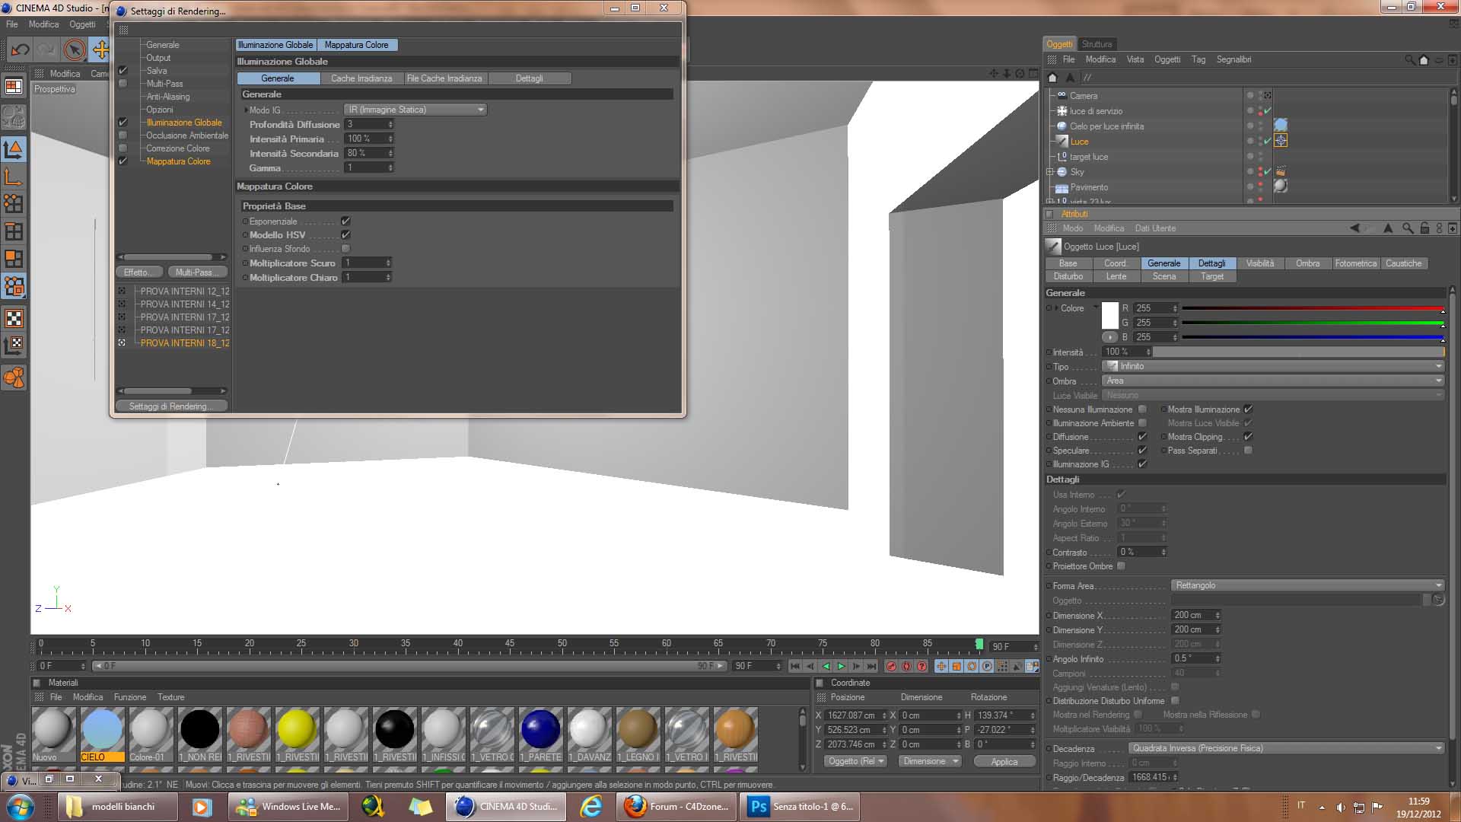This screenshot has width=1461, height=822.
Task: Click the white Colore swatch
Action: pyautogui.click(x=1110, y=315)
